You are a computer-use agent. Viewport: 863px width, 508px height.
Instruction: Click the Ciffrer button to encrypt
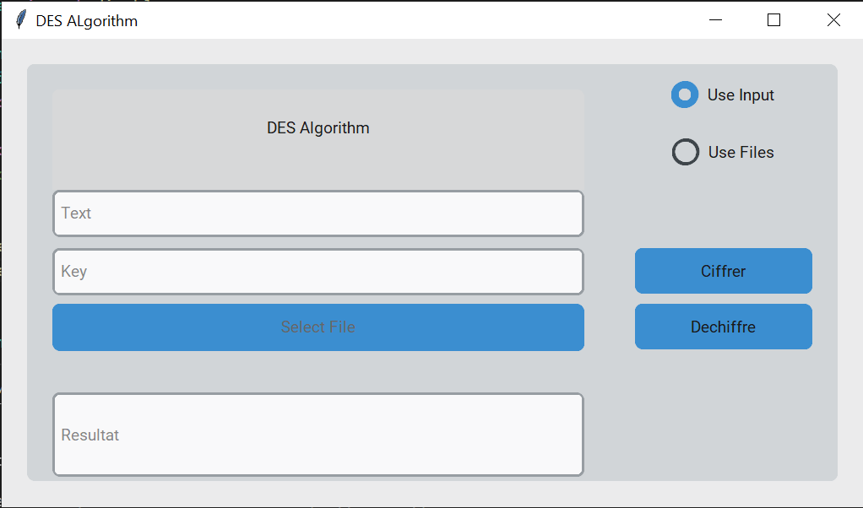(723, 271)
